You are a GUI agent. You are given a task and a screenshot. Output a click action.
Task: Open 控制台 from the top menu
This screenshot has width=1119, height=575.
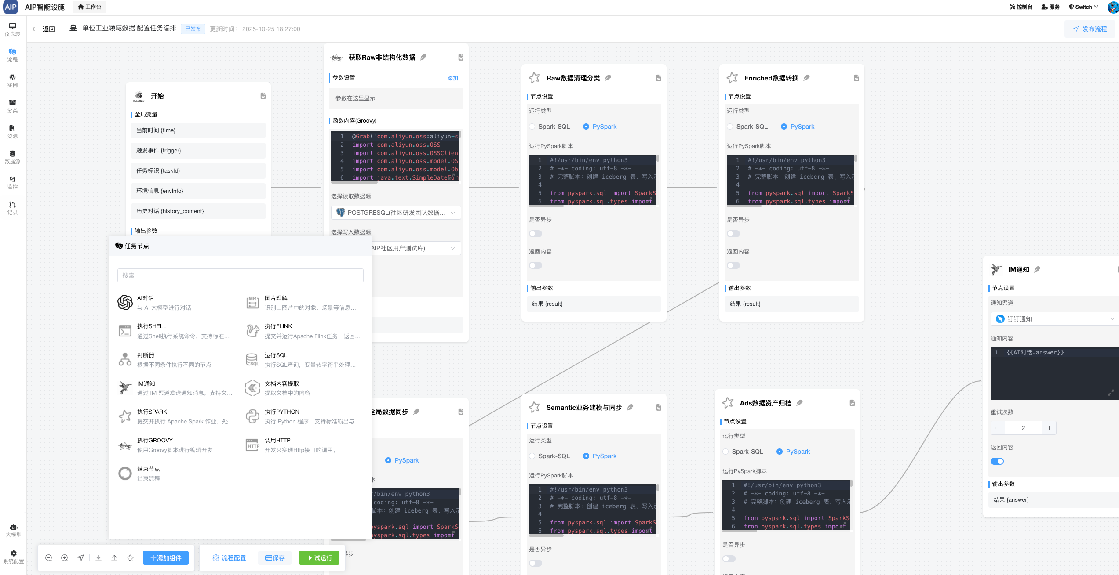click(x=1021, y=7)
